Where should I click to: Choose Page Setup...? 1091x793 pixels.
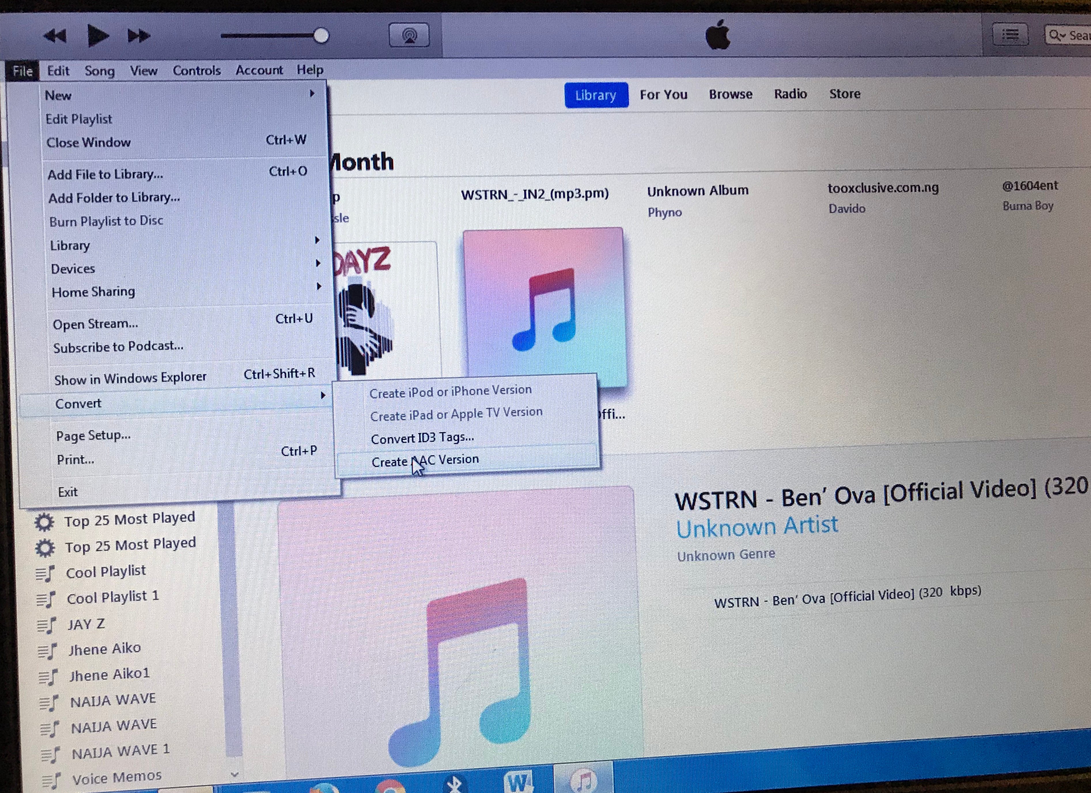[93, 436]
